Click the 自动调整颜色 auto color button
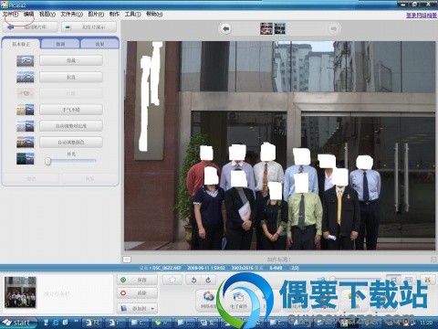The height and width of the screenshot is (329, 438). (71, 143)
